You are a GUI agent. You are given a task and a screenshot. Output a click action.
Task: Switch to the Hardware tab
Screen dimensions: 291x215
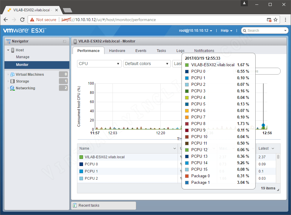click(117, 50)
